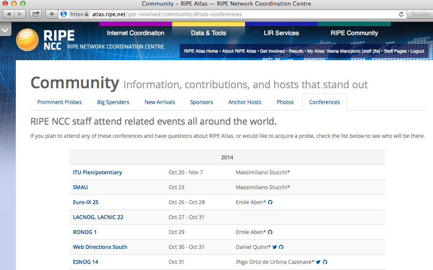
Task: Open Emile Aben's GitHub icon for Euro-IX 25
Action: [271, 202]
